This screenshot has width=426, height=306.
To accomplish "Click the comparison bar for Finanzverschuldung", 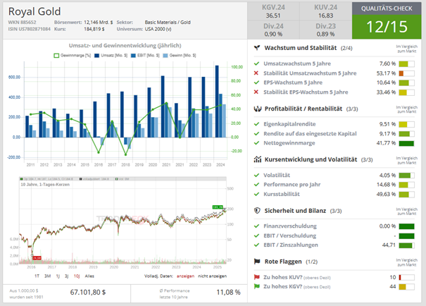I will [x=406, y=226].
